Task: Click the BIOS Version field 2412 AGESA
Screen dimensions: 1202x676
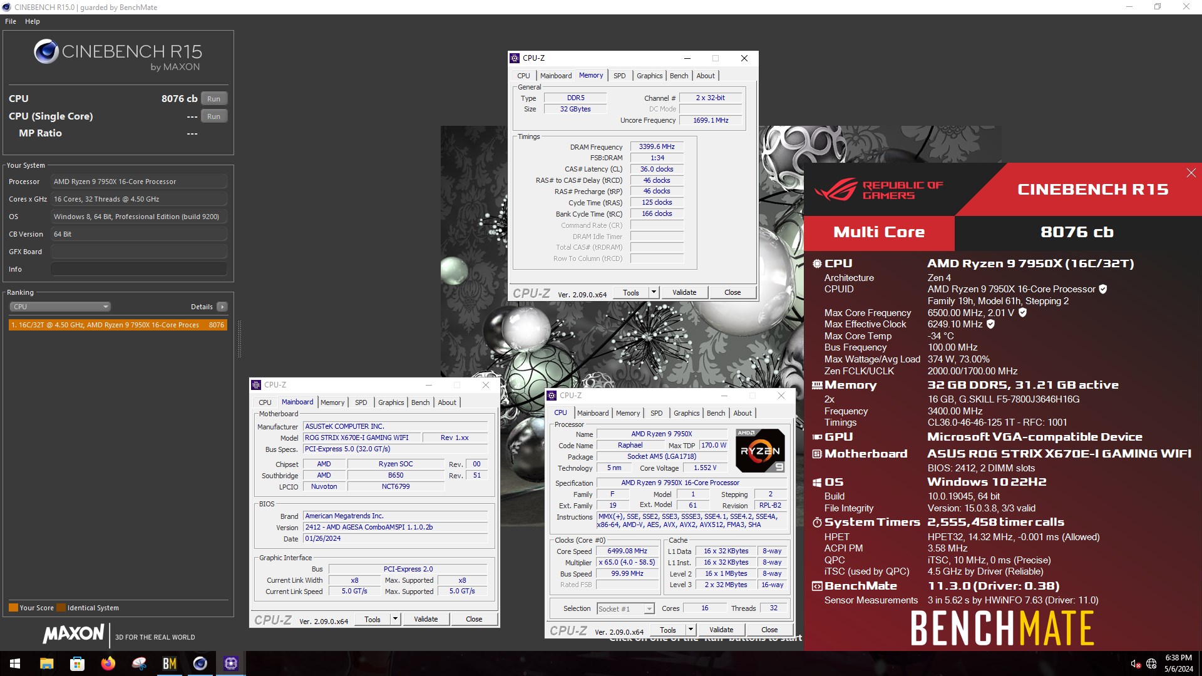Action: click(395, 527)
